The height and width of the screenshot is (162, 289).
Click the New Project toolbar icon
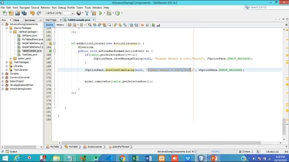pos(11,13)
